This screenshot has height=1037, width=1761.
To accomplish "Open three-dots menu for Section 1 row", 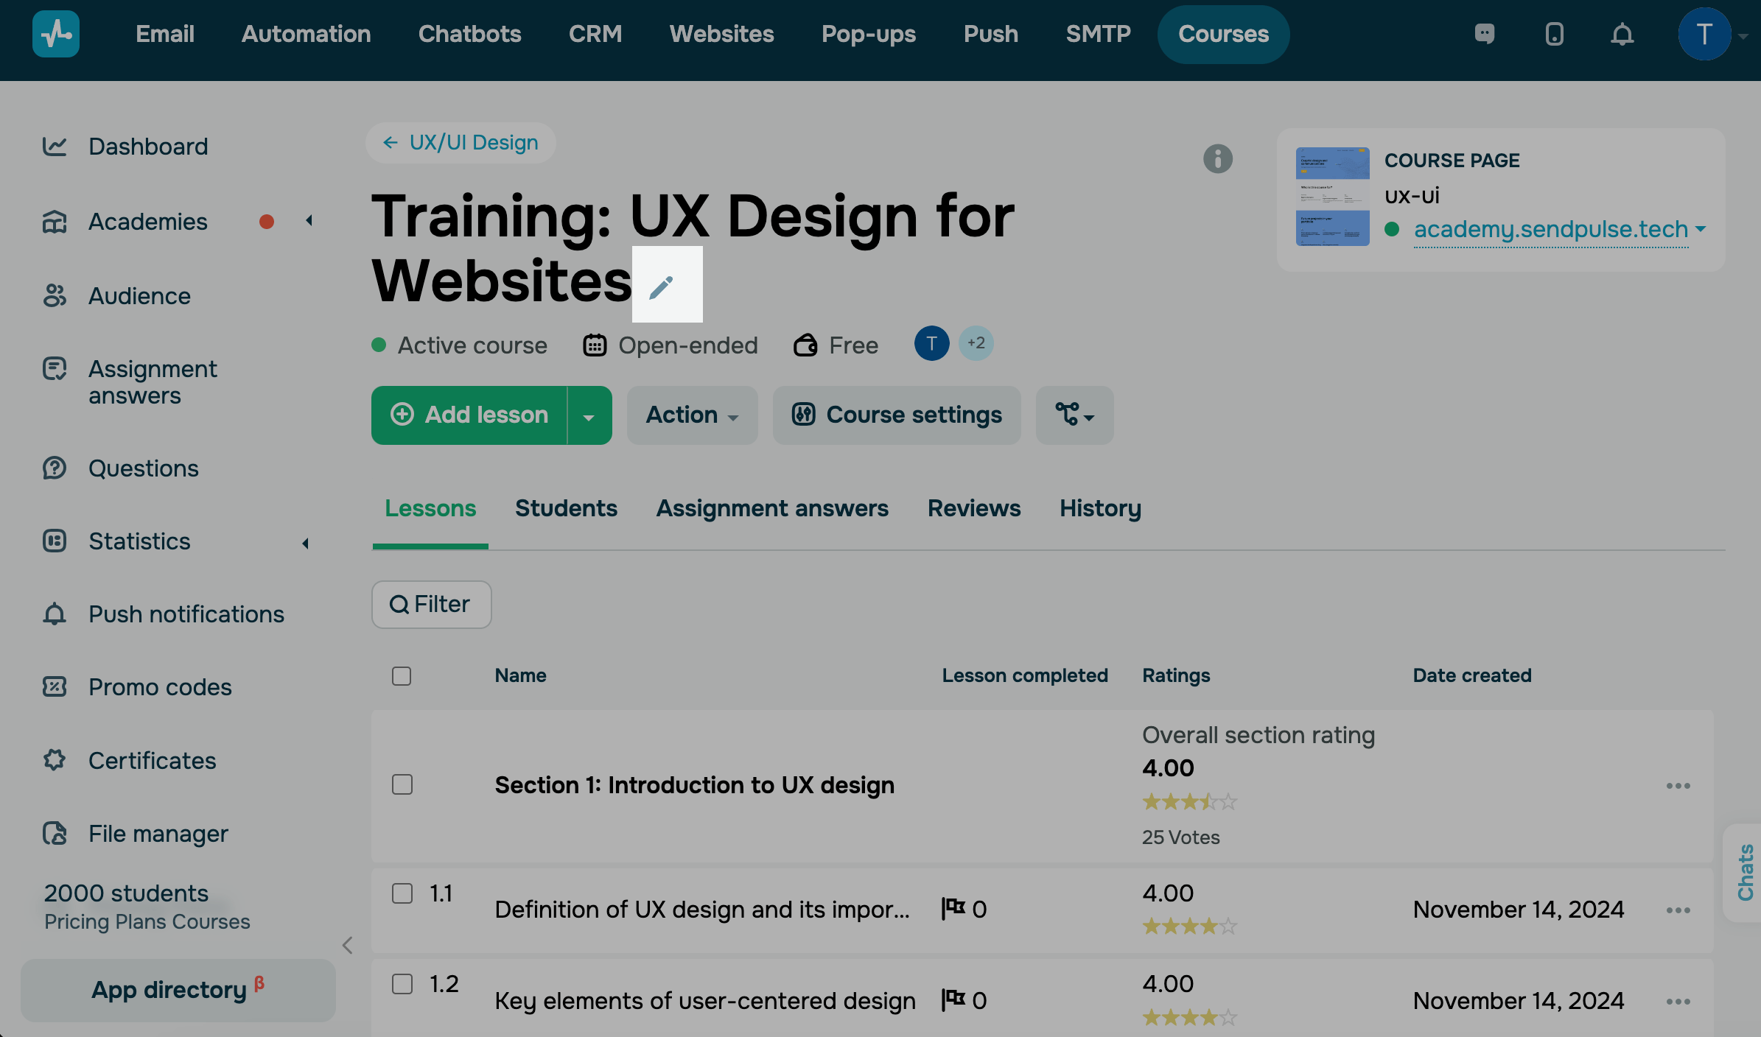I will 1678,786.
